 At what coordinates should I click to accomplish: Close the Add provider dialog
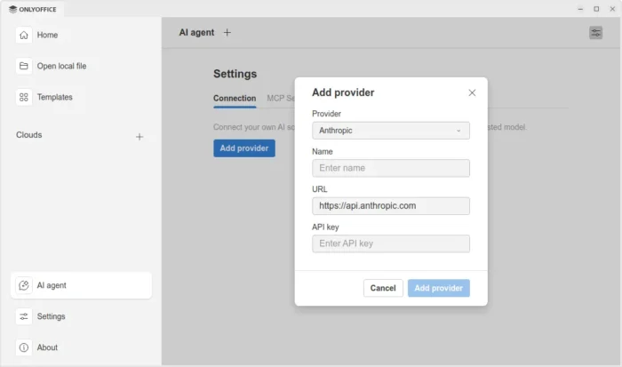pos(472,92)
